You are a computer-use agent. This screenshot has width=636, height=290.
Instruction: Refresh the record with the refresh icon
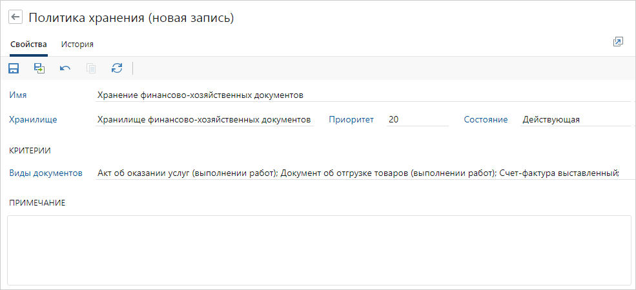[x=117, y=68]
